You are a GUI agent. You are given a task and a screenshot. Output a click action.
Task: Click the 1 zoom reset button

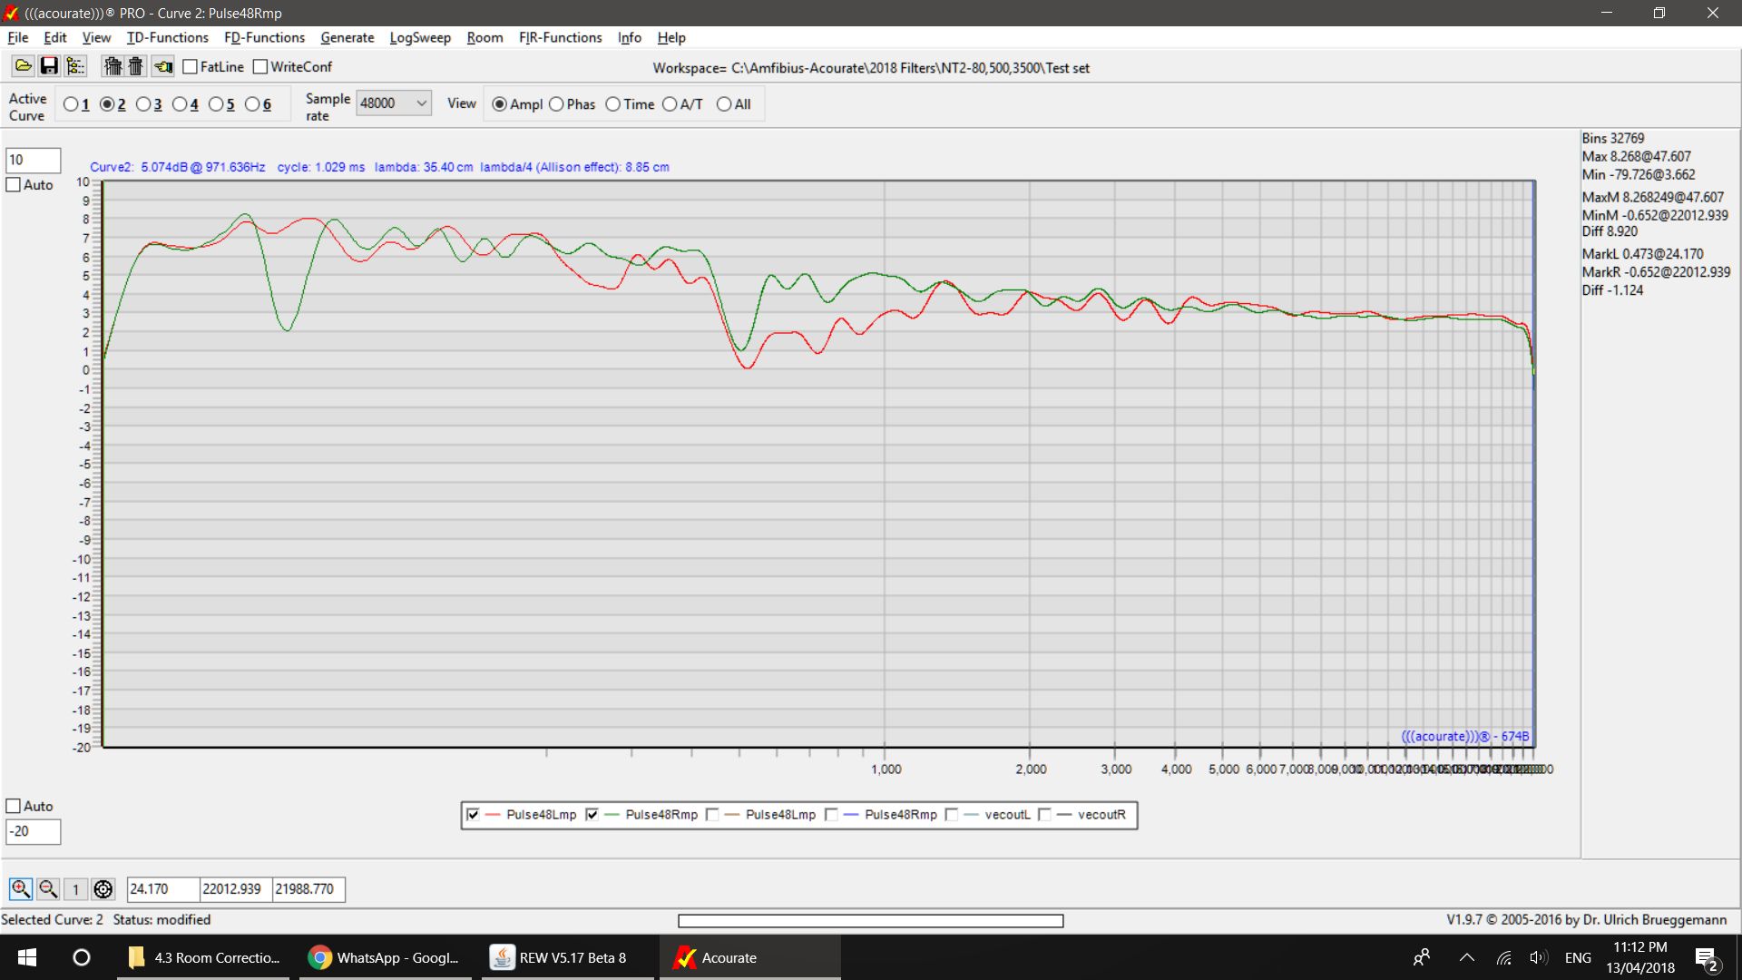76,889
